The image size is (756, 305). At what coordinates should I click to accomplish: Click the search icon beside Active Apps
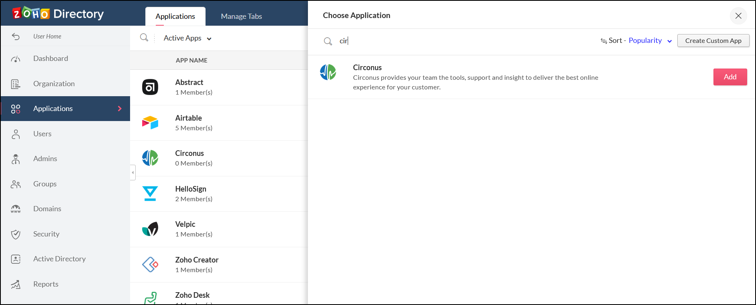(x=144, y=38)
